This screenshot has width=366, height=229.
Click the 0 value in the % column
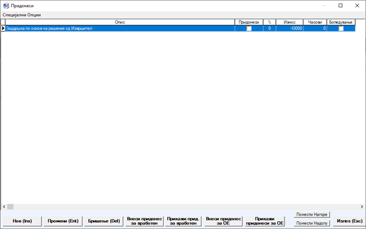[269, 29]
